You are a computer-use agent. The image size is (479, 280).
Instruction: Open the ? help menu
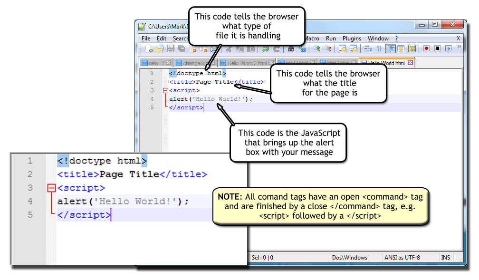396,39
